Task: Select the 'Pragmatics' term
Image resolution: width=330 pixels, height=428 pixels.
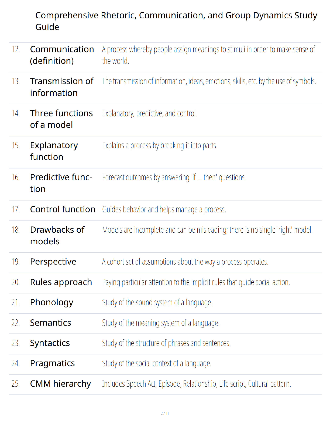Action: coord(52,363)
